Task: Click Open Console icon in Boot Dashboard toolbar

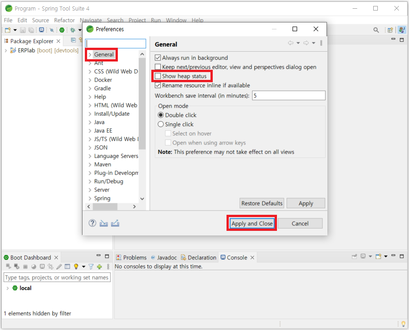Action: coord(42,267)
